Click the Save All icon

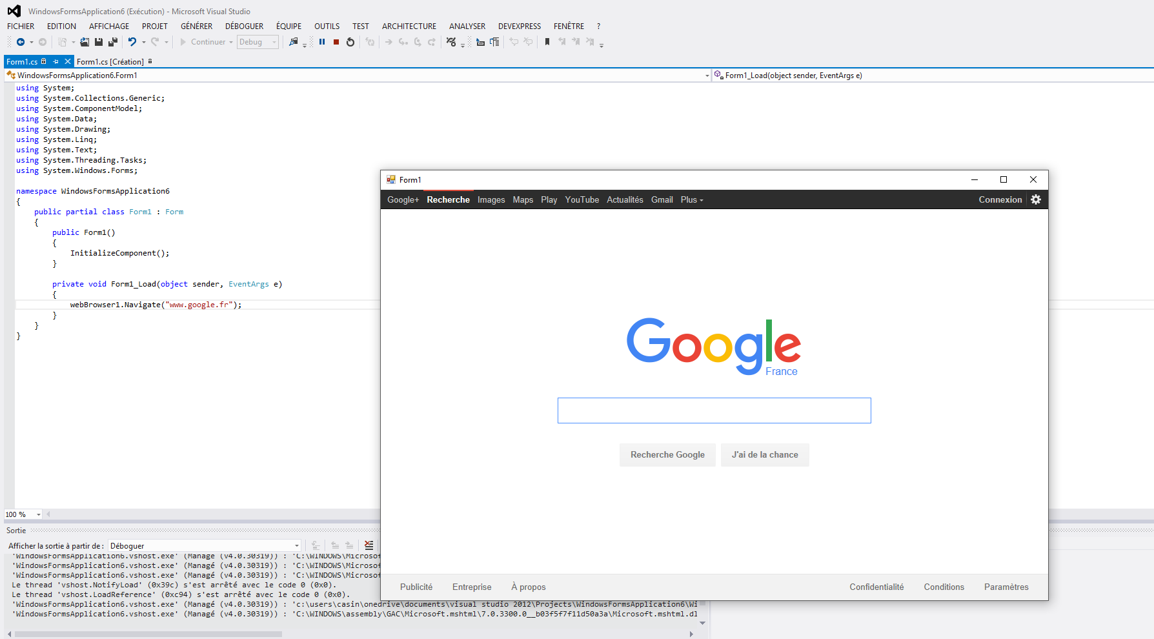[113, 42]
